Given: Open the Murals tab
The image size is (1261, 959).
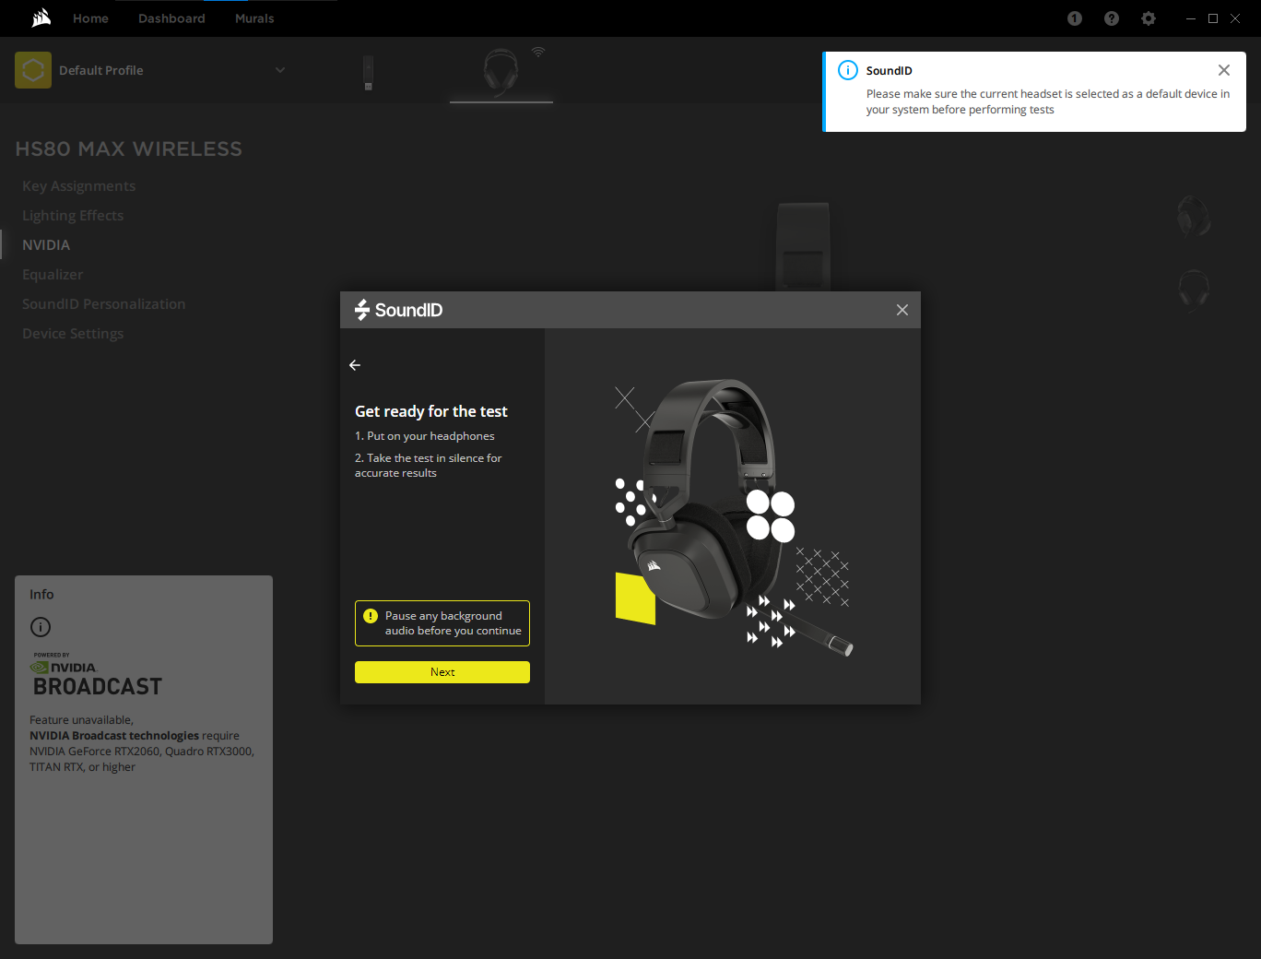Looking at the screenshot, I should pos(254,18).
